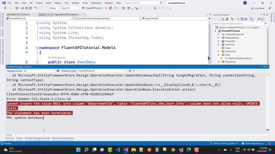Image resolution: width=275 pixels, height=154 pixels.
Task: Click Select Repository in status bar
Action: tap(253, 143)
